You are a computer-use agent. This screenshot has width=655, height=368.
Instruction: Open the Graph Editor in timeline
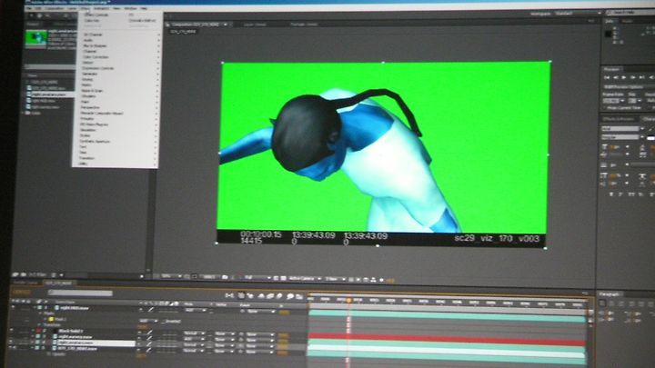299,296
